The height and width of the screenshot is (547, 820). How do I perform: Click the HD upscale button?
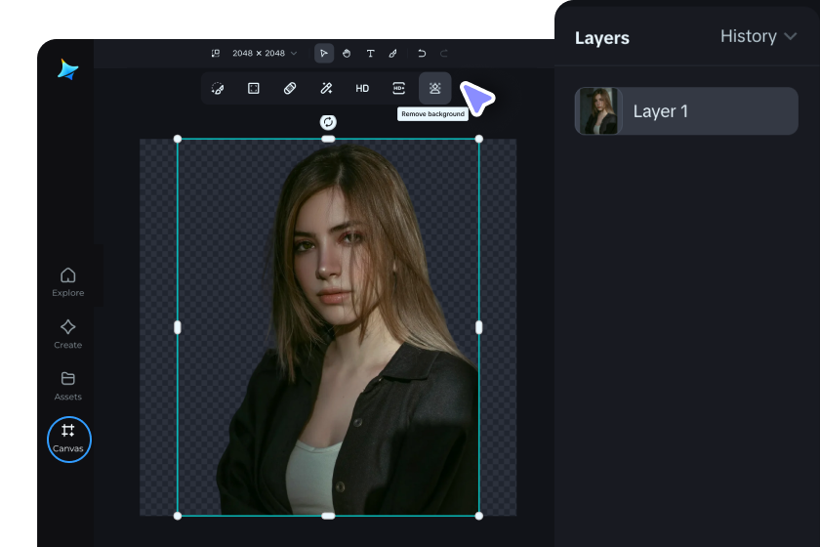[362, 88]
